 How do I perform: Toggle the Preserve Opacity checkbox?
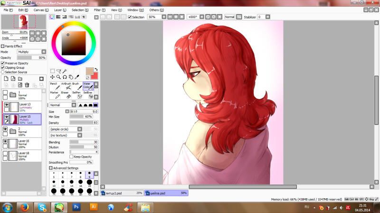point(3,63)
